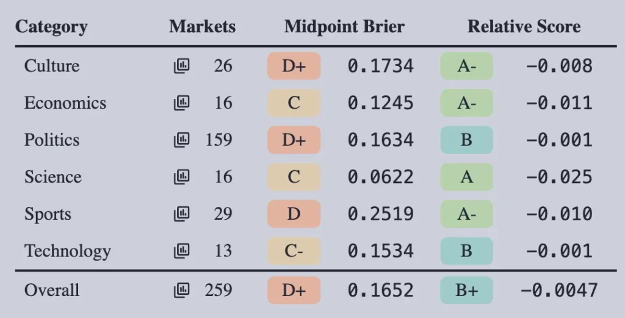Select the Technology category row label
Viewport: 625px width, 318px height.
coord(67,251)
